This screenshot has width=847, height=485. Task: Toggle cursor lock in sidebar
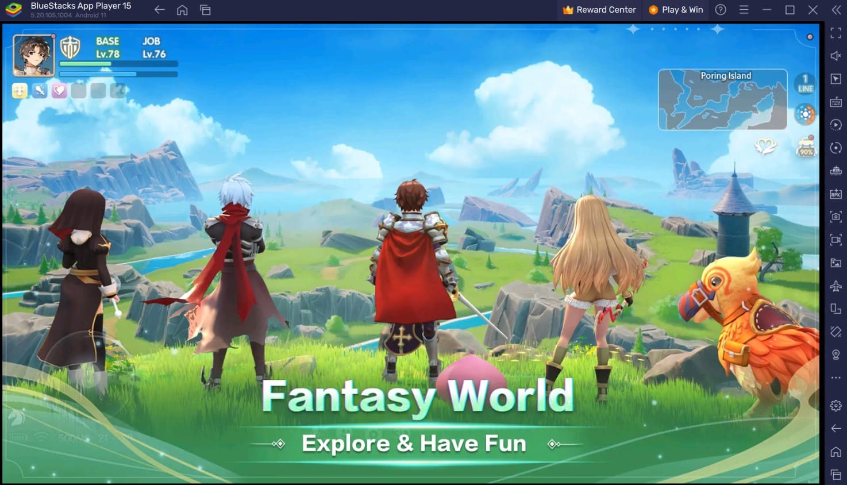tap(836, 79)
